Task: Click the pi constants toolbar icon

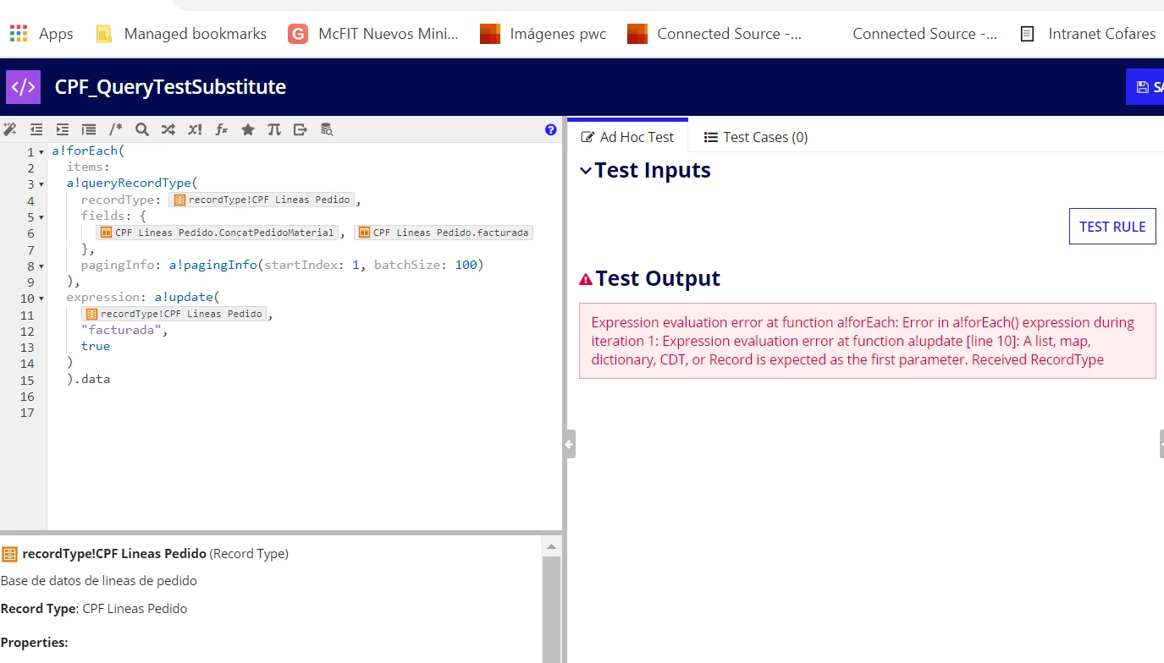Action: pyautogui.click(x=273, y=129)
